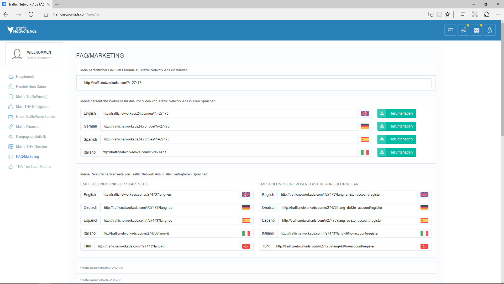This screenshot has height=284, width=504.
Task: Open the envelope messages icon
Action: (476, 30)
